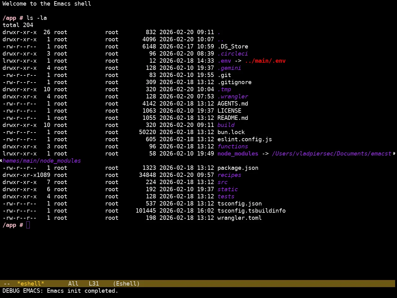Screen dimensions: 397x298
Task: Click the 1089 link count of recipes
Action: click(x=43, y=175)
